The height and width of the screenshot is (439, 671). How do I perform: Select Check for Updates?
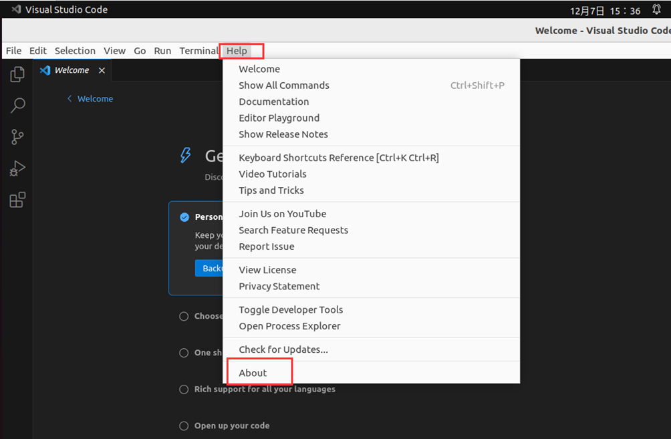(372, 349)
